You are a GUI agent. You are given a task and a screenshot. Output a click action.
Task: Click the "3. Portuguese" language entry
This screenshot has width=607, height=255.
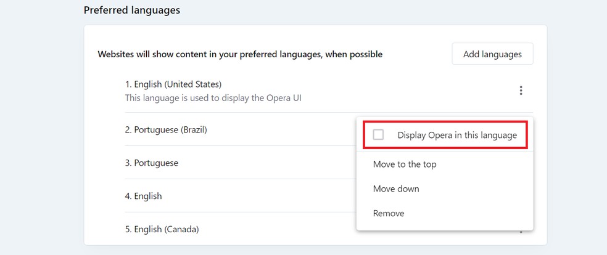click(x=152, y=163)
